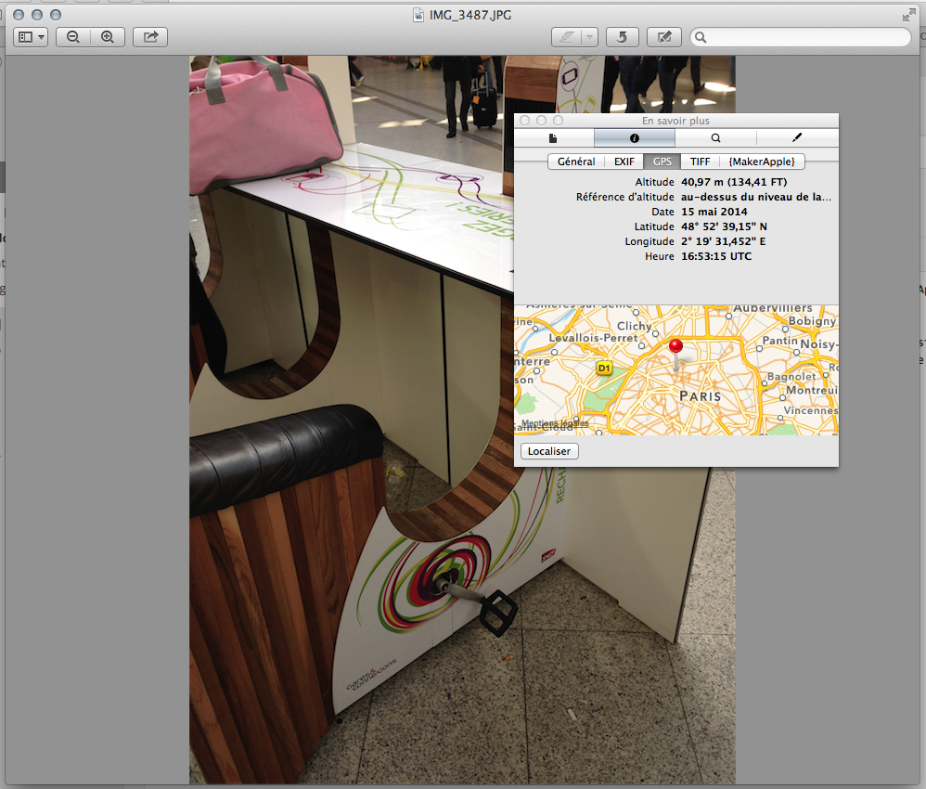
Task: Select the More Info (i) inspector tab
Action: pos(635,137)
